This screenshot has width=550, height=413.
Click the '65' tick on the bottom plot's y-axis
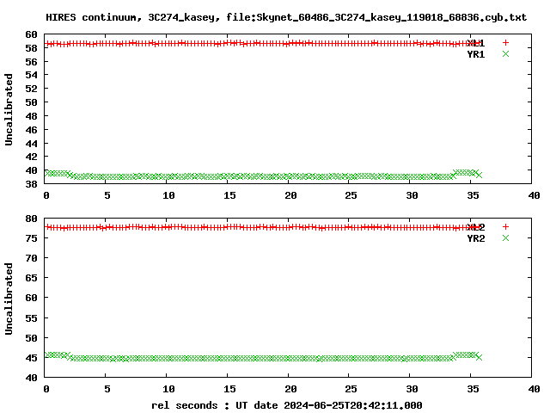pyautogui.click(x=31, y=278)
